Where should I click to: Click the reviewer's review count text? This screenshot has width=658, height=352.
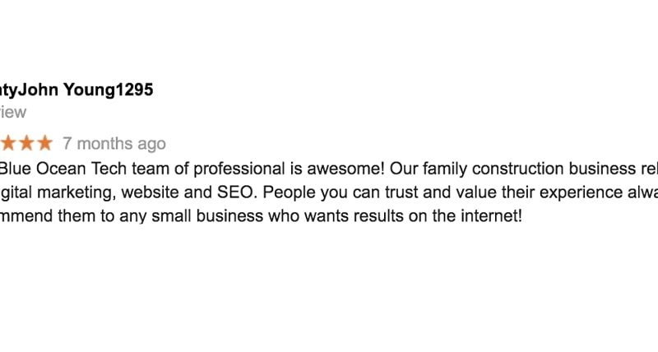tap(12, 113)
